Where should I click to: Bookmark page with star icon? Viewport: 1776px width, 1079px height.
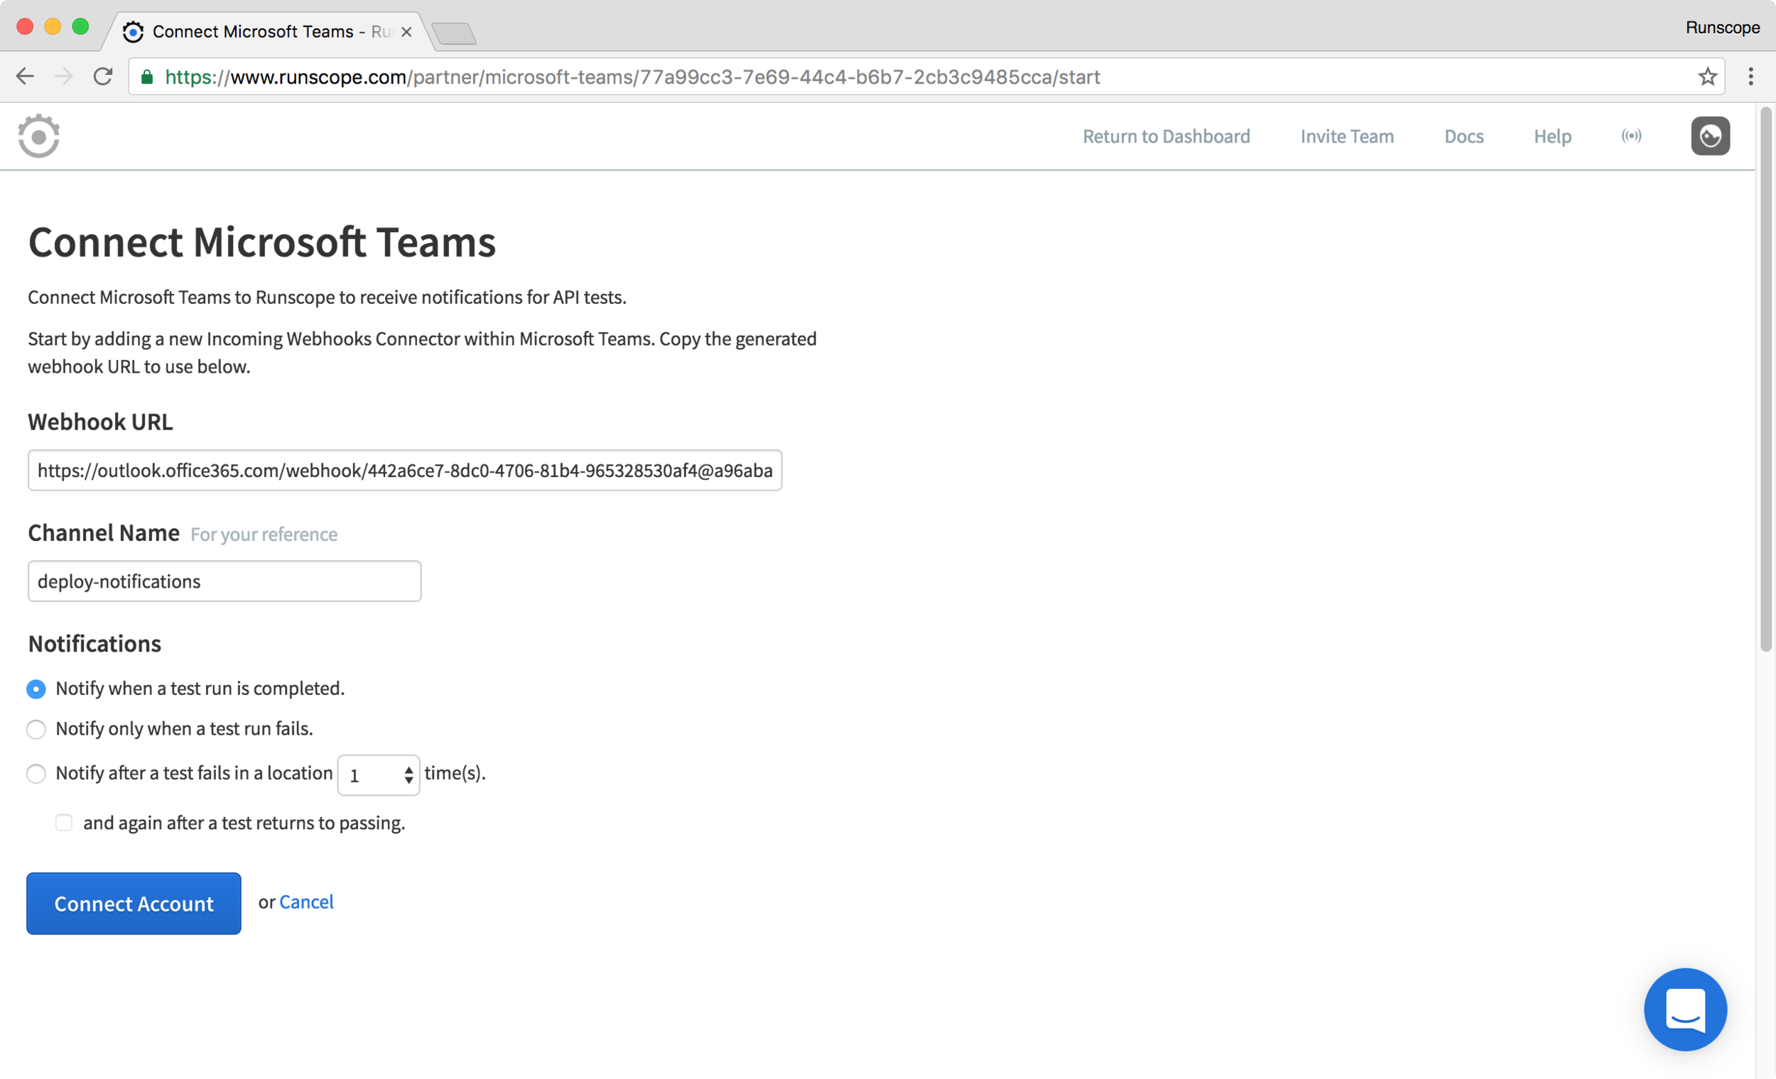coord(1707,77)
